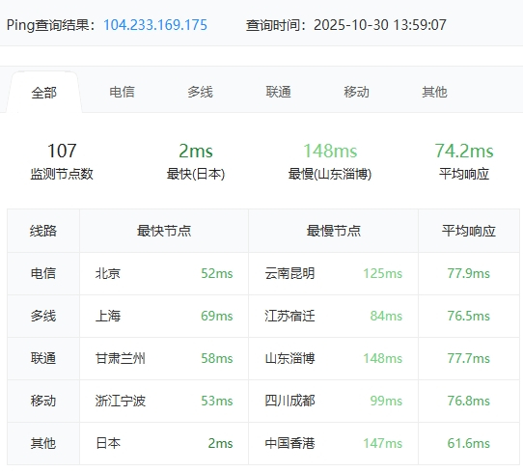Select the 联通 row label in table
Screen dimensions: 523x472
click(x=43, y=358)
